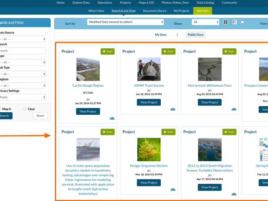
Task: Open My Projects tab
Action: coord(181,11)
